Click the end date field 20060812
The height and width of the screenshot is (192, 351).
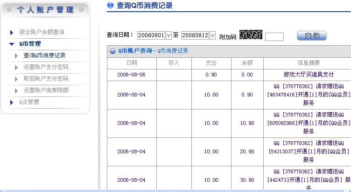[x=195, y=35]
